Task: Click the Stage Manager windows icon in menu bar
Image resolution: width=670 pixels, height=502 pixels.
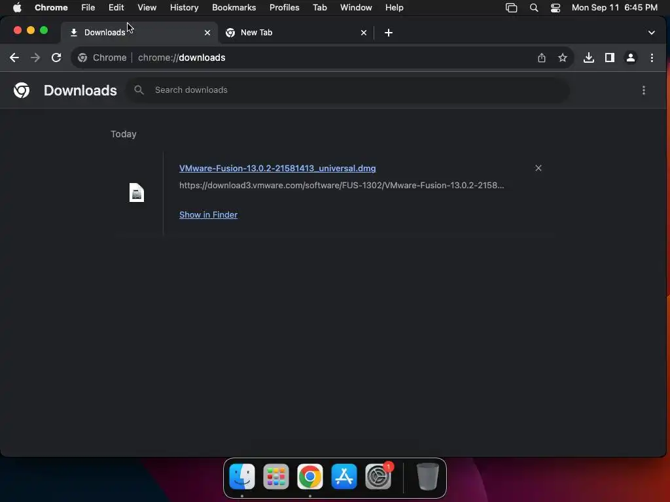Action: pyautogui.click(x=511, y=8)
